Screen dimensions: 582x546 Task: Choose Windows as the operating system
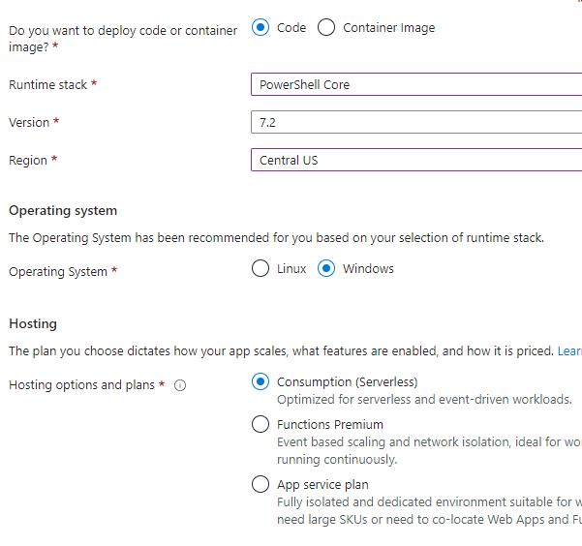coord(326,268)
